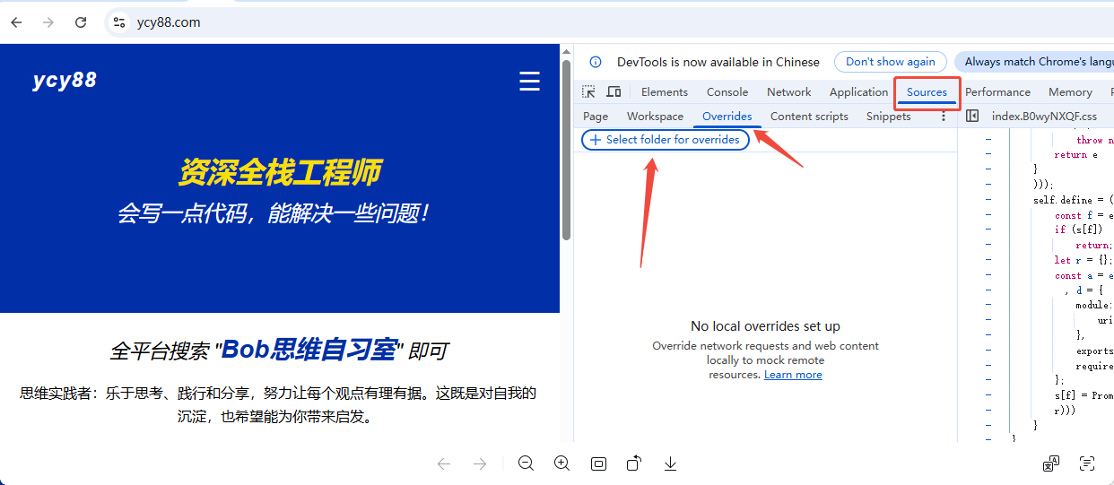This screenshot has width=1114, height=485.
Task: Click the fit-to-window icon in viewer toolbar
Action: (598, 463)
